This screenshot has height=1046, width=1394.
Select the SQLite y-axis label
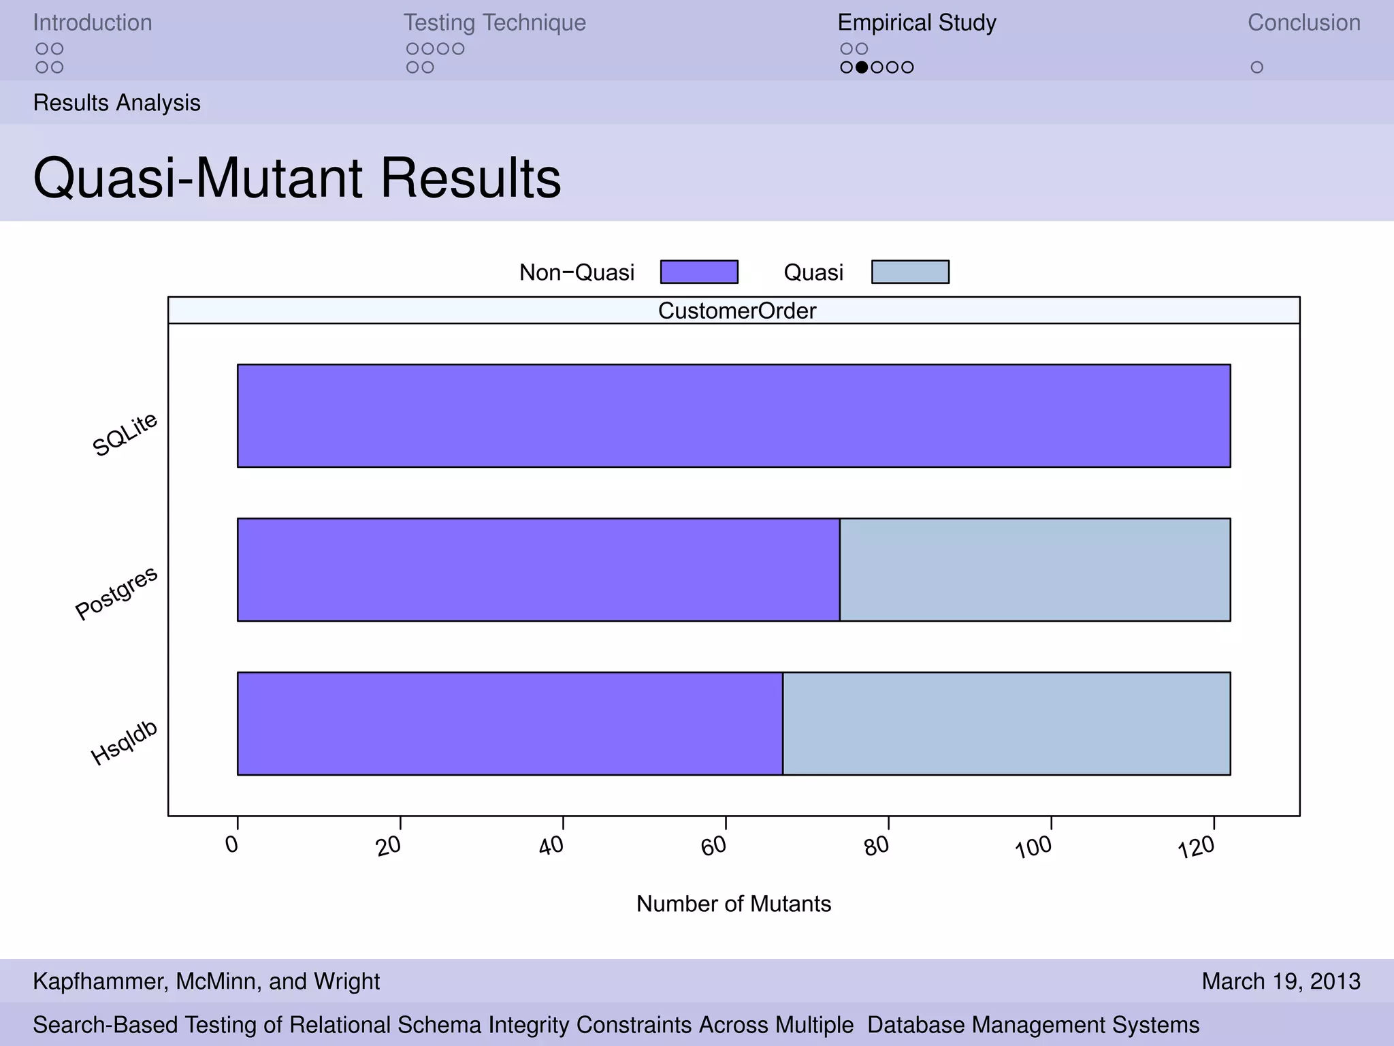pos(125,434)
